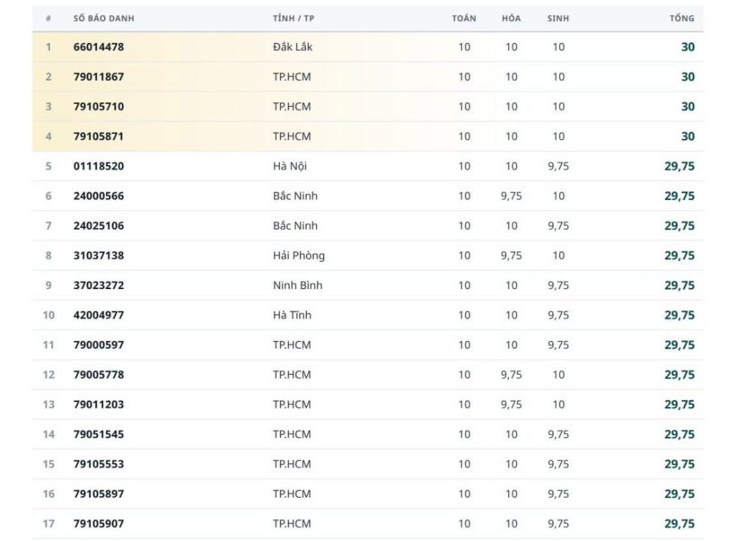This screenshot has height=541, width=736.
Task: Select candidate number 79011867
Action: (99, 76)
